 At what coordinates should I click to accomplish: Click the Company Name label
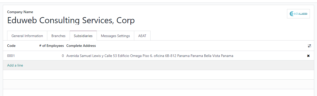(20, 12)
